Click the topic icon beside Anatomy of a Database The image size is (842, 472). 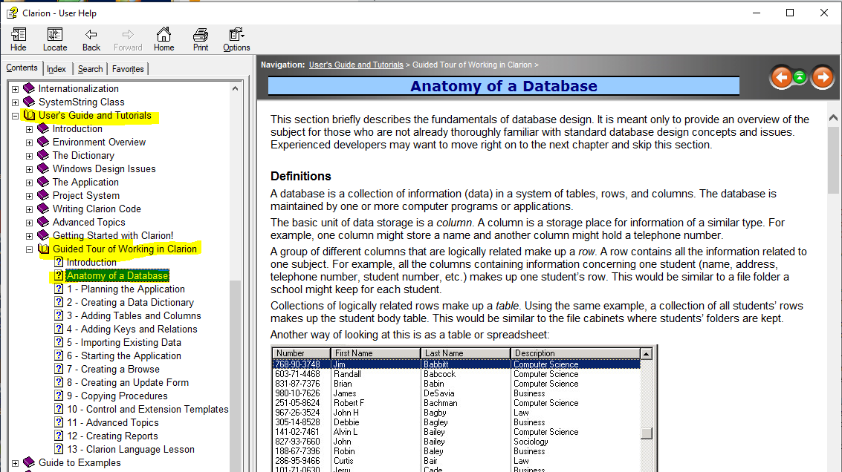click(x=59, y=275)
